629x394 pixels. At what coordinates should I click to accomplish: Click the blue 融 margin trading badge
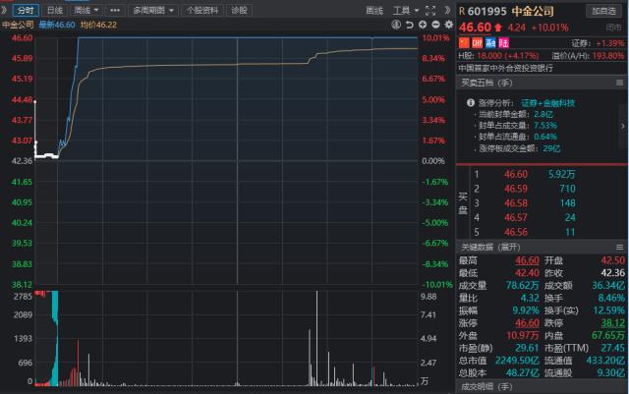pyautogui.click(x=490, y=42)
